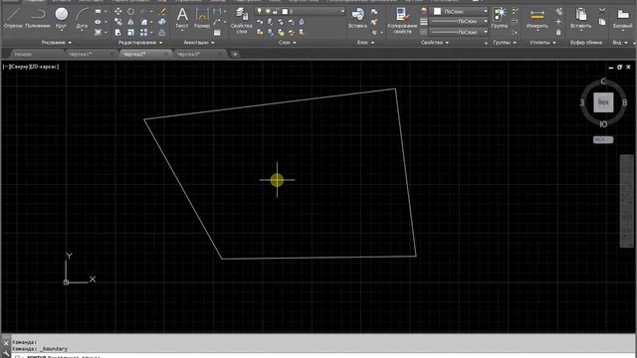The height and width of the screenshot is (358, 637).
Task: Click the Measure (Измерить) tool
Action: [x=537, y=18]
